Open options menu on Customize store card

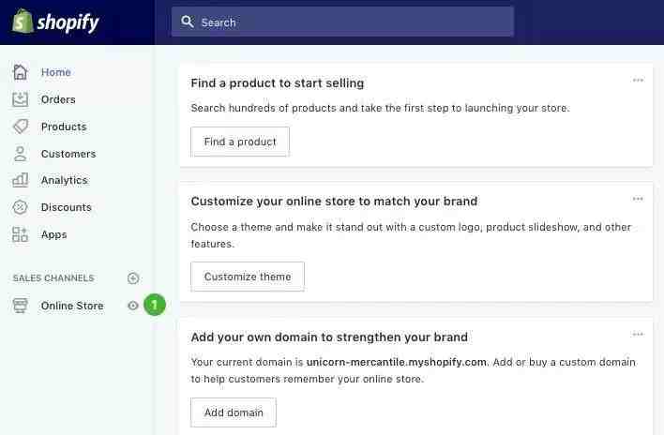[x=638, y=199]
